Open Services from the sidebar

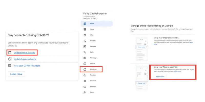pyautogui.click(x=93, y=81)
